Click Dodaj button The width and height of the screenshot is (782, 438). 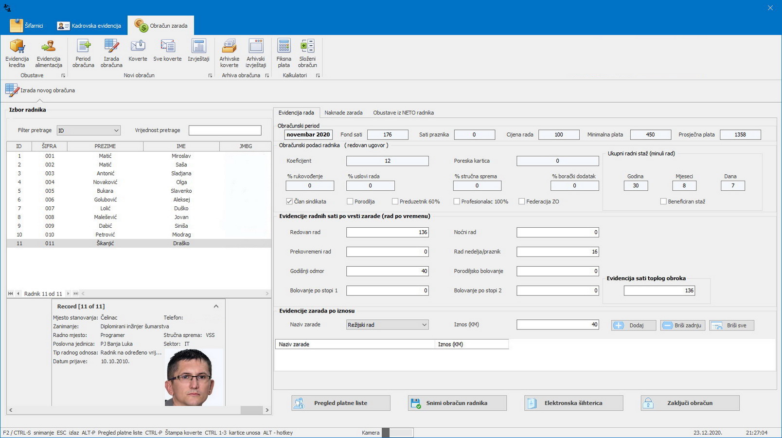[x=634, y=325]
